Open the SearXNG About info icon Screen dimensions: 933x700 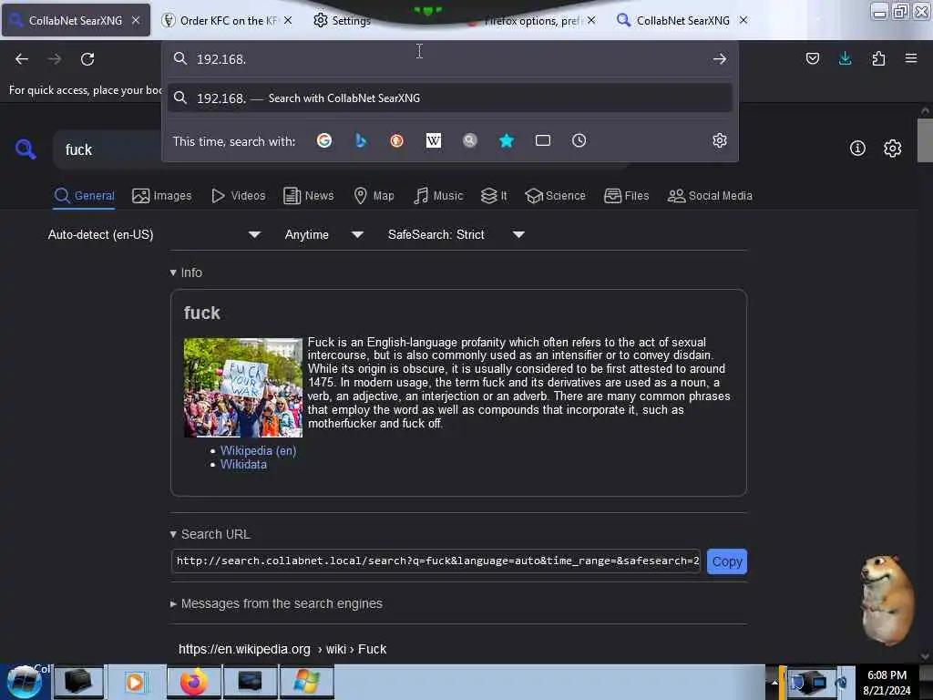pyautogui.click(x=857, y=149)
